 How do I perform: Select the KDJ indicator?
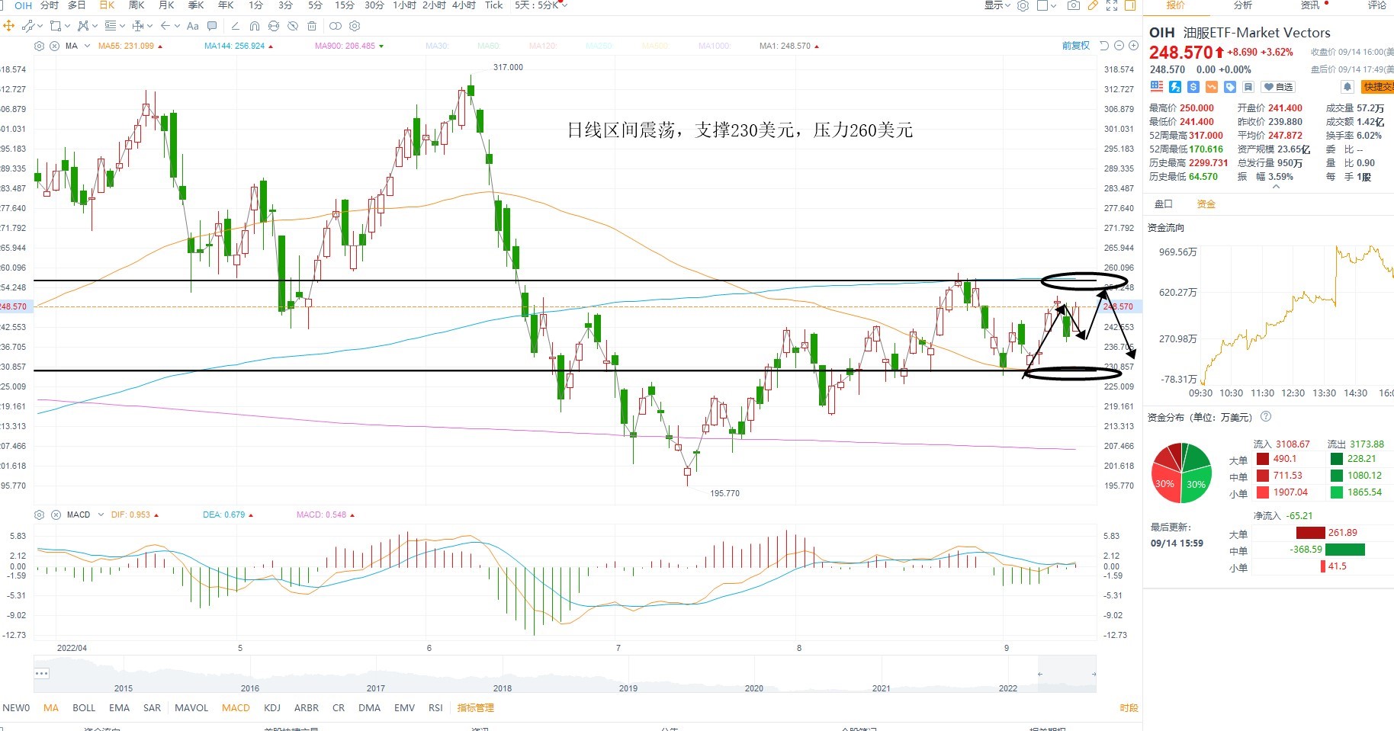tap(272, 708)
